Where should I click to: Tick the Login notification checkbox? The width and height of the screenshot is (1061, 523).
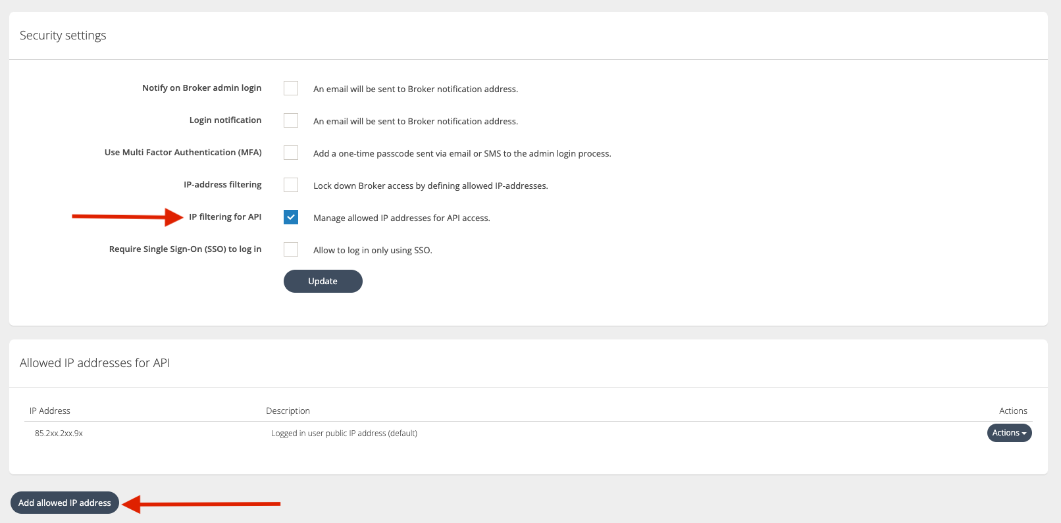coord(291,120)
